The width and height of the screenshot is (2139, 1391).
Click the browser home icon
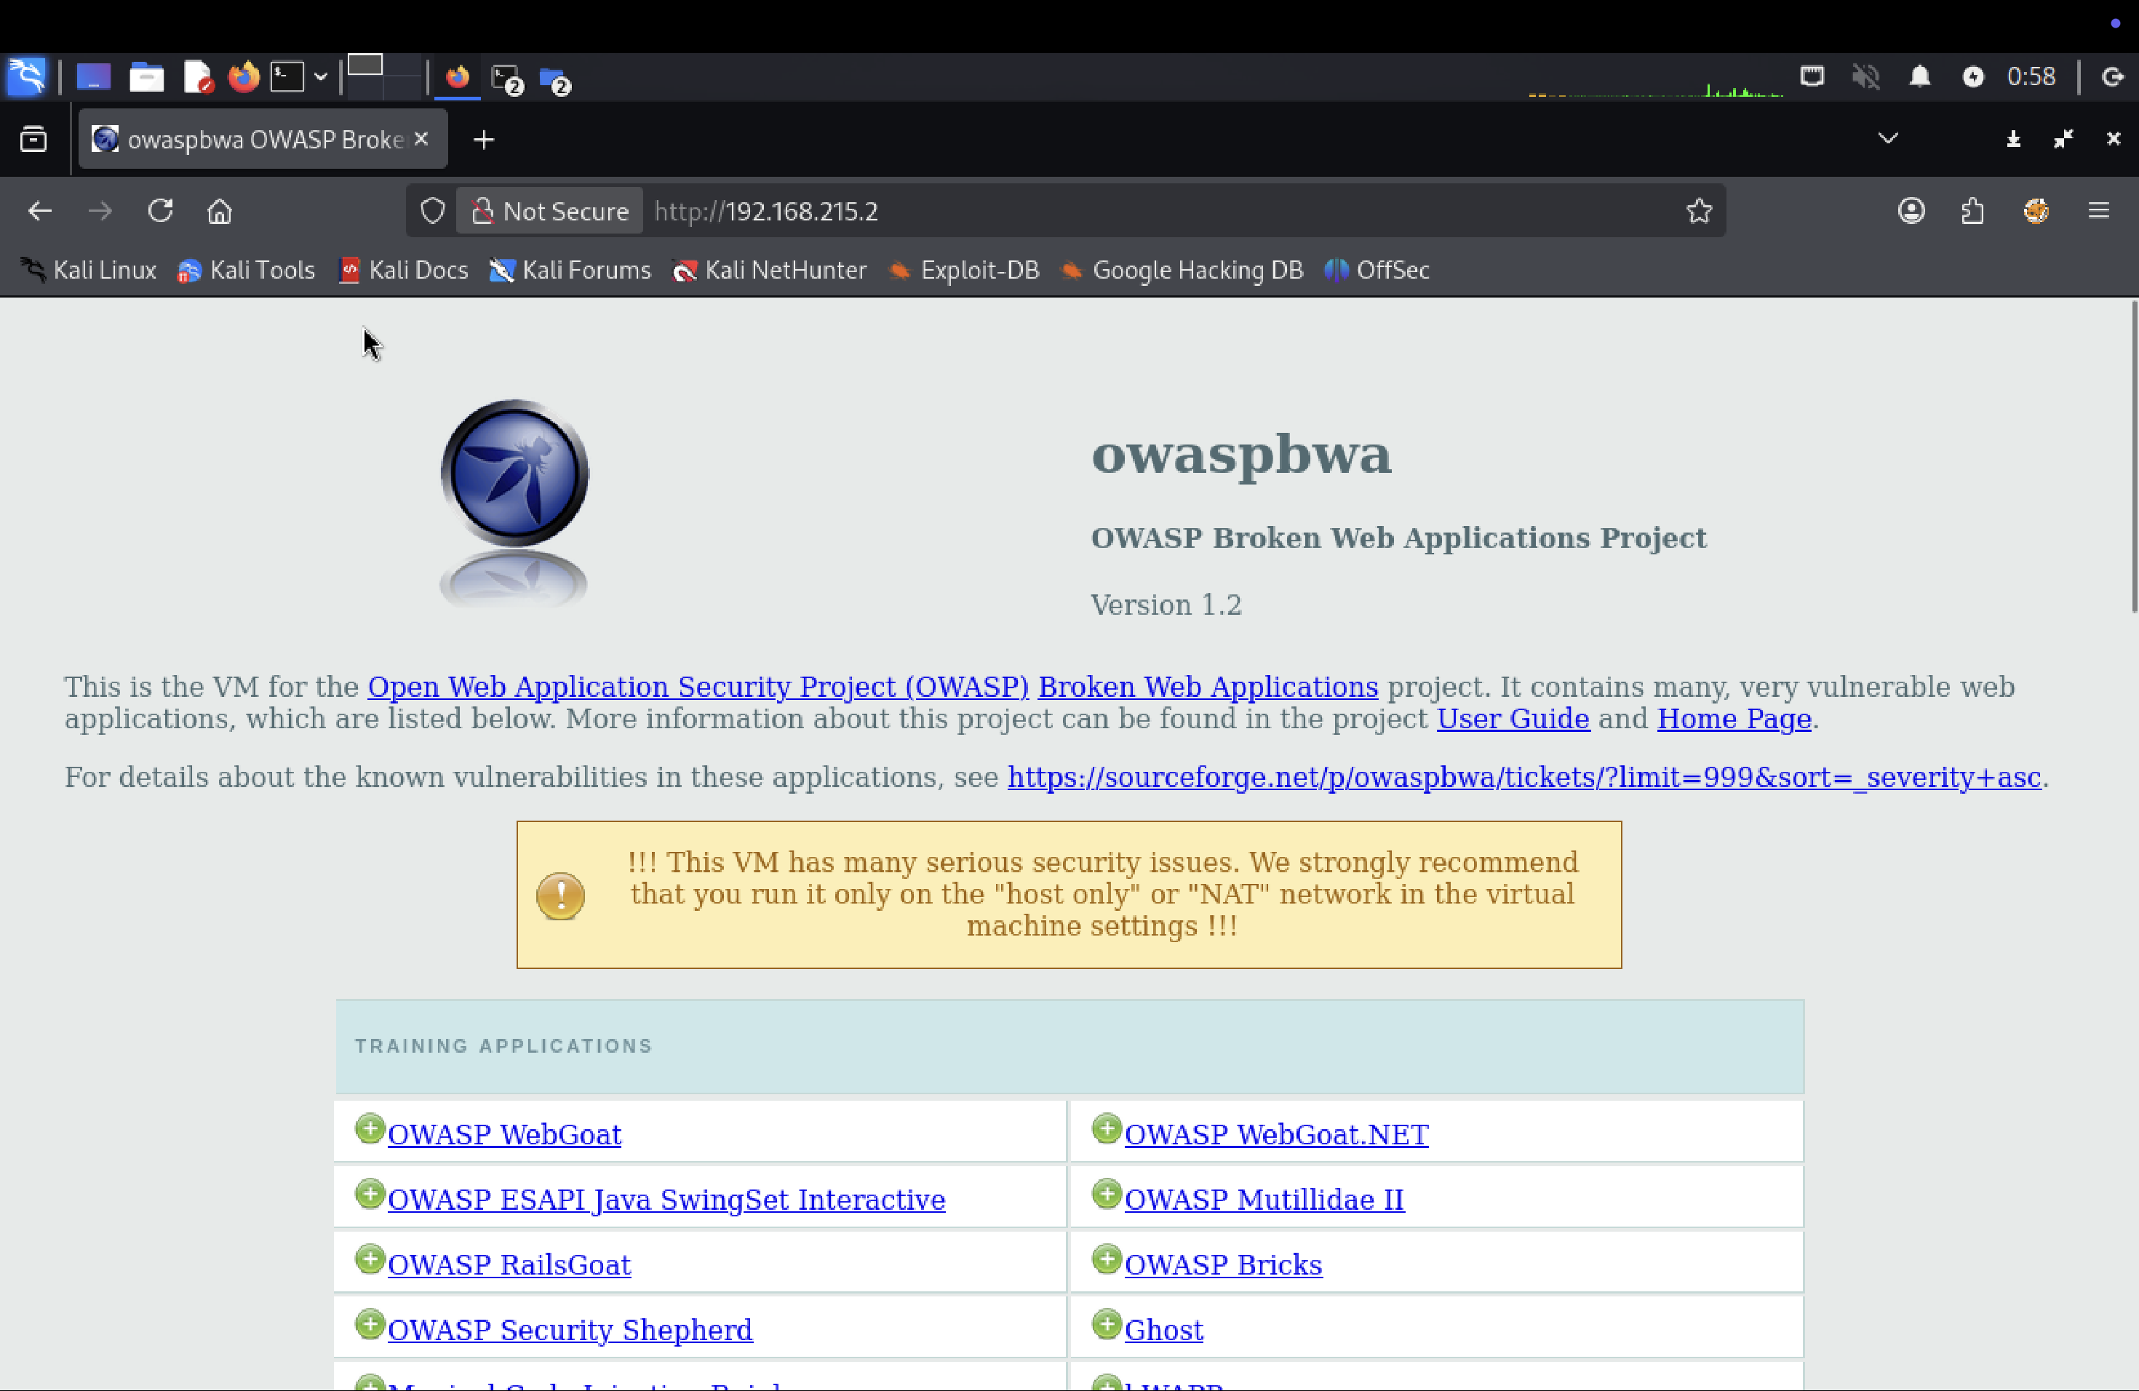point(219,211)
